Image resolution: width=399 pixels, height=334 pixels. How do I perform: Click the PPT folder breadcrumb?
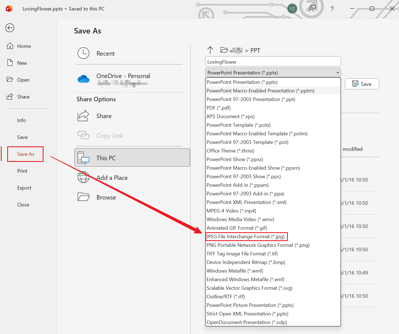[255, 50]
